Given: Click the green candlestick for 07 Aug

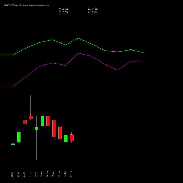Looking at the screenshot, I should pos(66,138).
